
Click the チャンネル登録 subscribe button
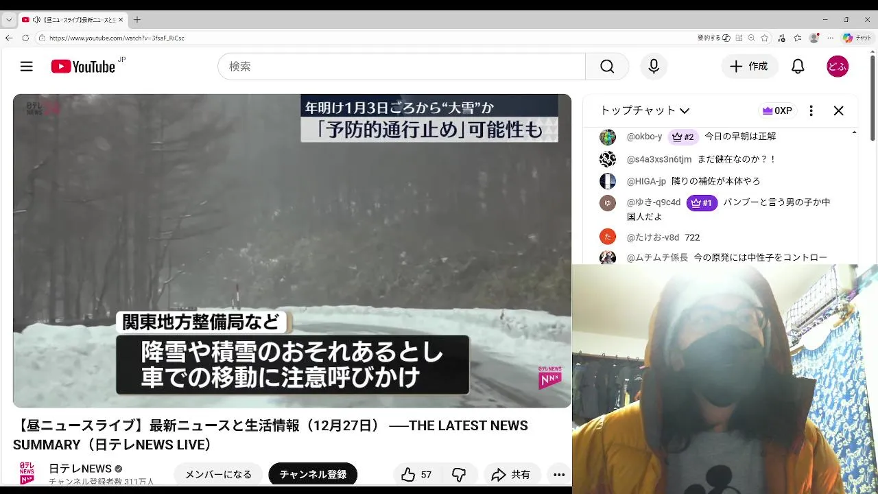313,474
